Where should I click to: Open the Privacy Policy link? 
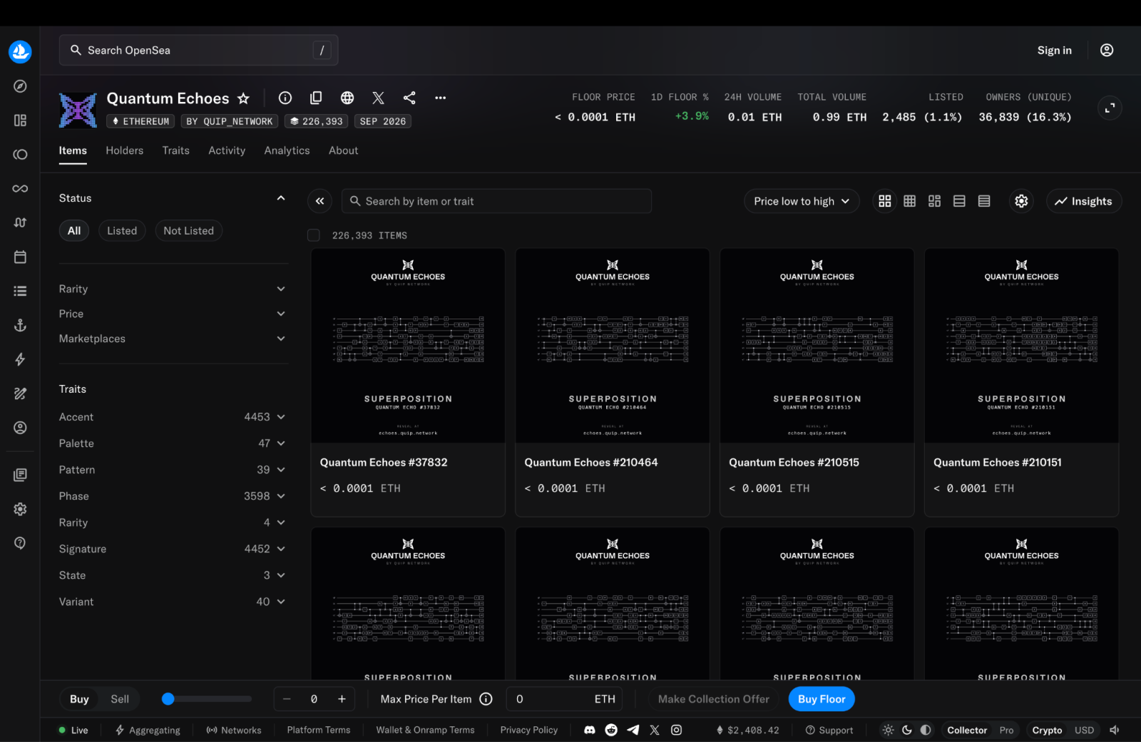(529, 730)
